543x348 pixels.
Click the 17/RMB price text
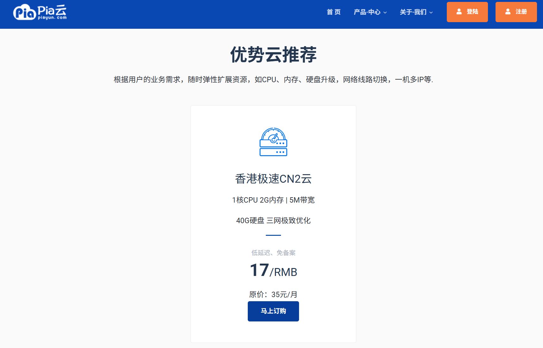point(273,271)
